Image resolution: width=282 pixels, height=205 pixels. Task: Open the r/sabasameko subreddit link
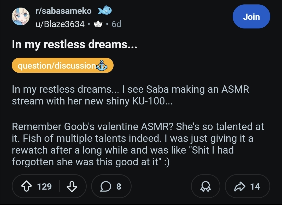click(x=63, y=11)
